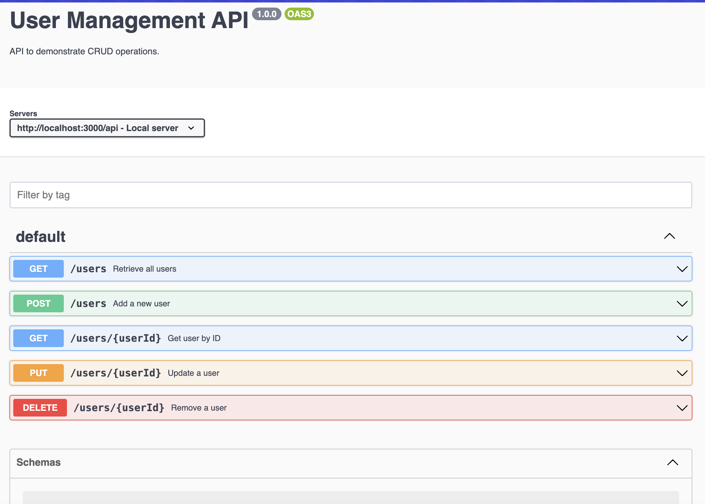Click the /users/{userId} path of Get user by ID

[x=116, y=338]
